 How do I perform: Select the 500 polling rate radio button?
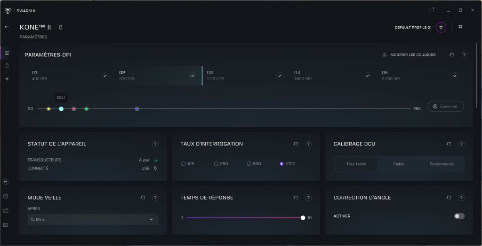point(249,164)
